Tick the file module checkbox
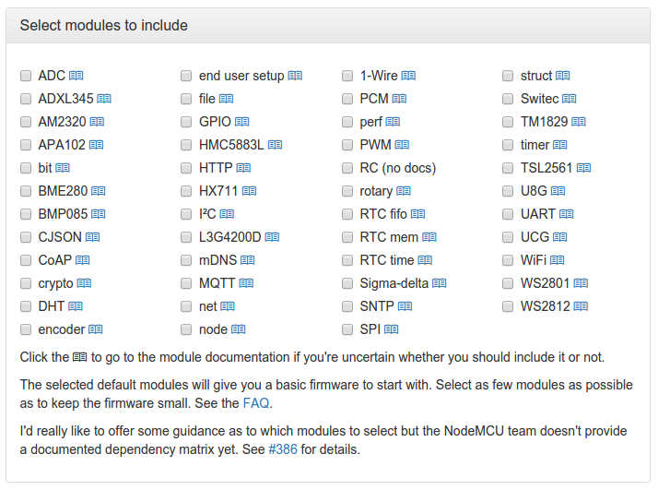The image size is (658, 490). (186, 99)
